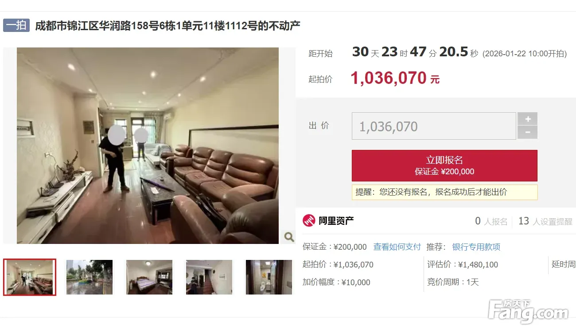The width and height of the screenshot is (576, 330).
Task: Click the 立即报名 registration button
Action: (x=444, y=165)
